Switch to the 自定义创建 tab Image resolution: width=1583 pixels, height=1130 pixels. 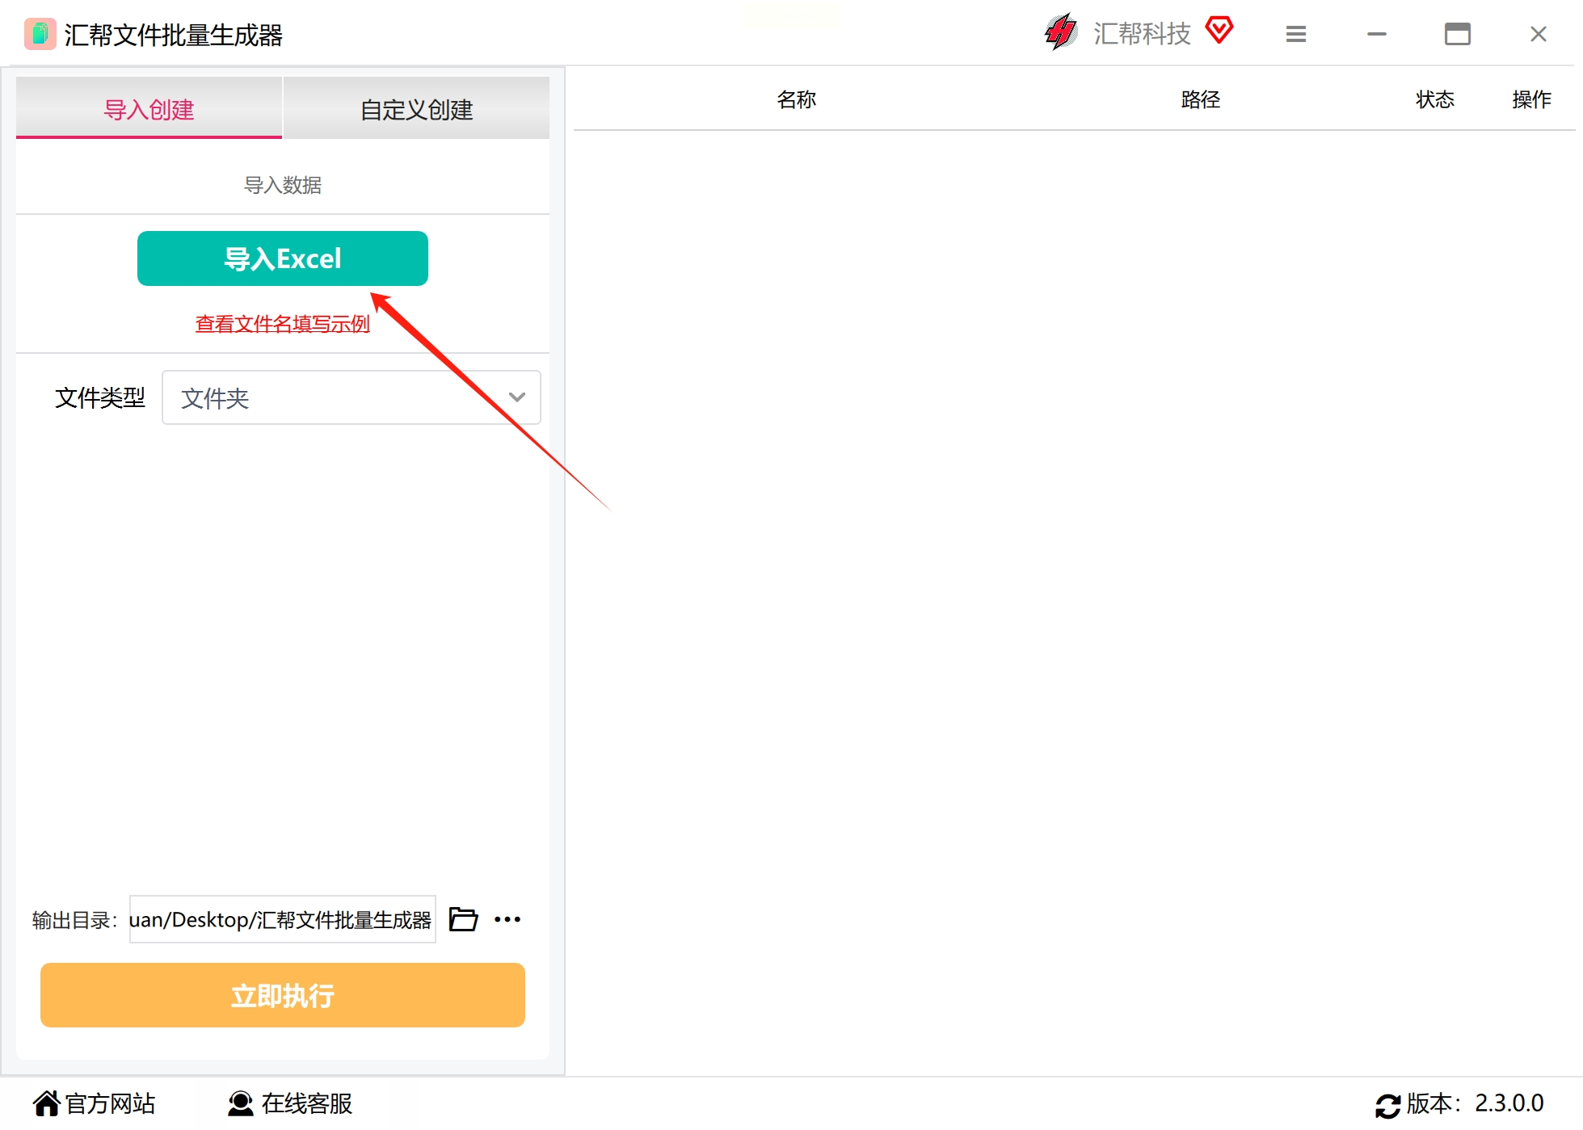click(416, 109)
